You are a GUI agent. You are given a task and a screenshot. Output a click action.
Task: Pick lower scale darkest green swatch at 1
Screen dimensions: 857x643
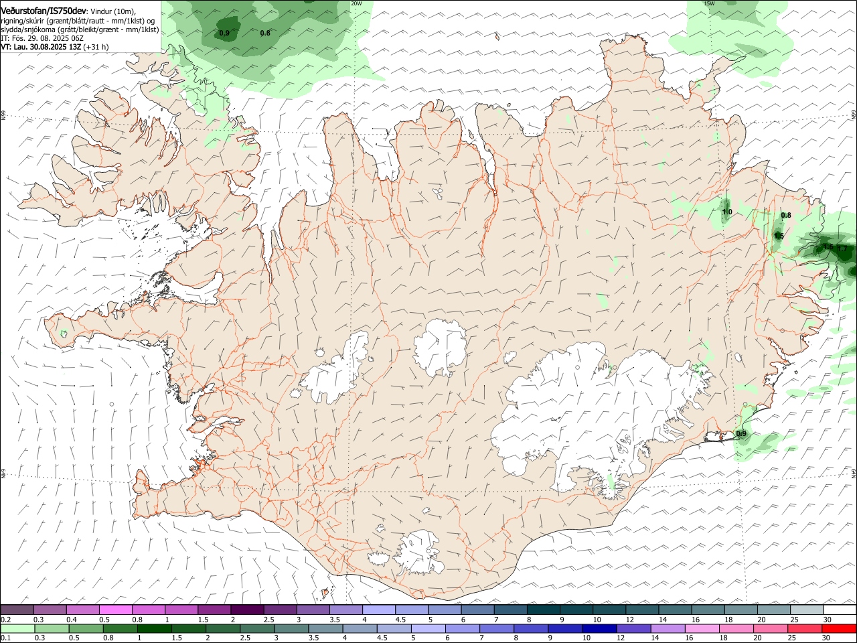154,628
